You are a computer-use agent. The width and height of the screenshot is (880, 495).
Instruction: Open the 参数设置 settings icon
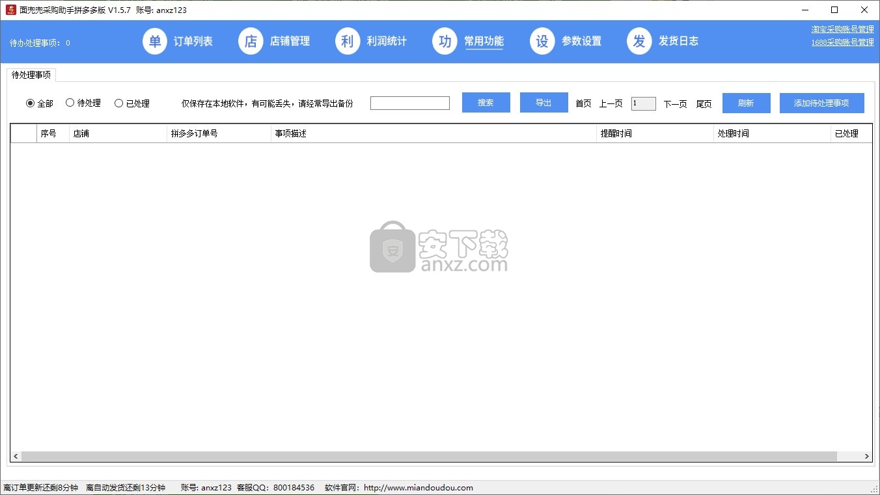tap(542, 42)
